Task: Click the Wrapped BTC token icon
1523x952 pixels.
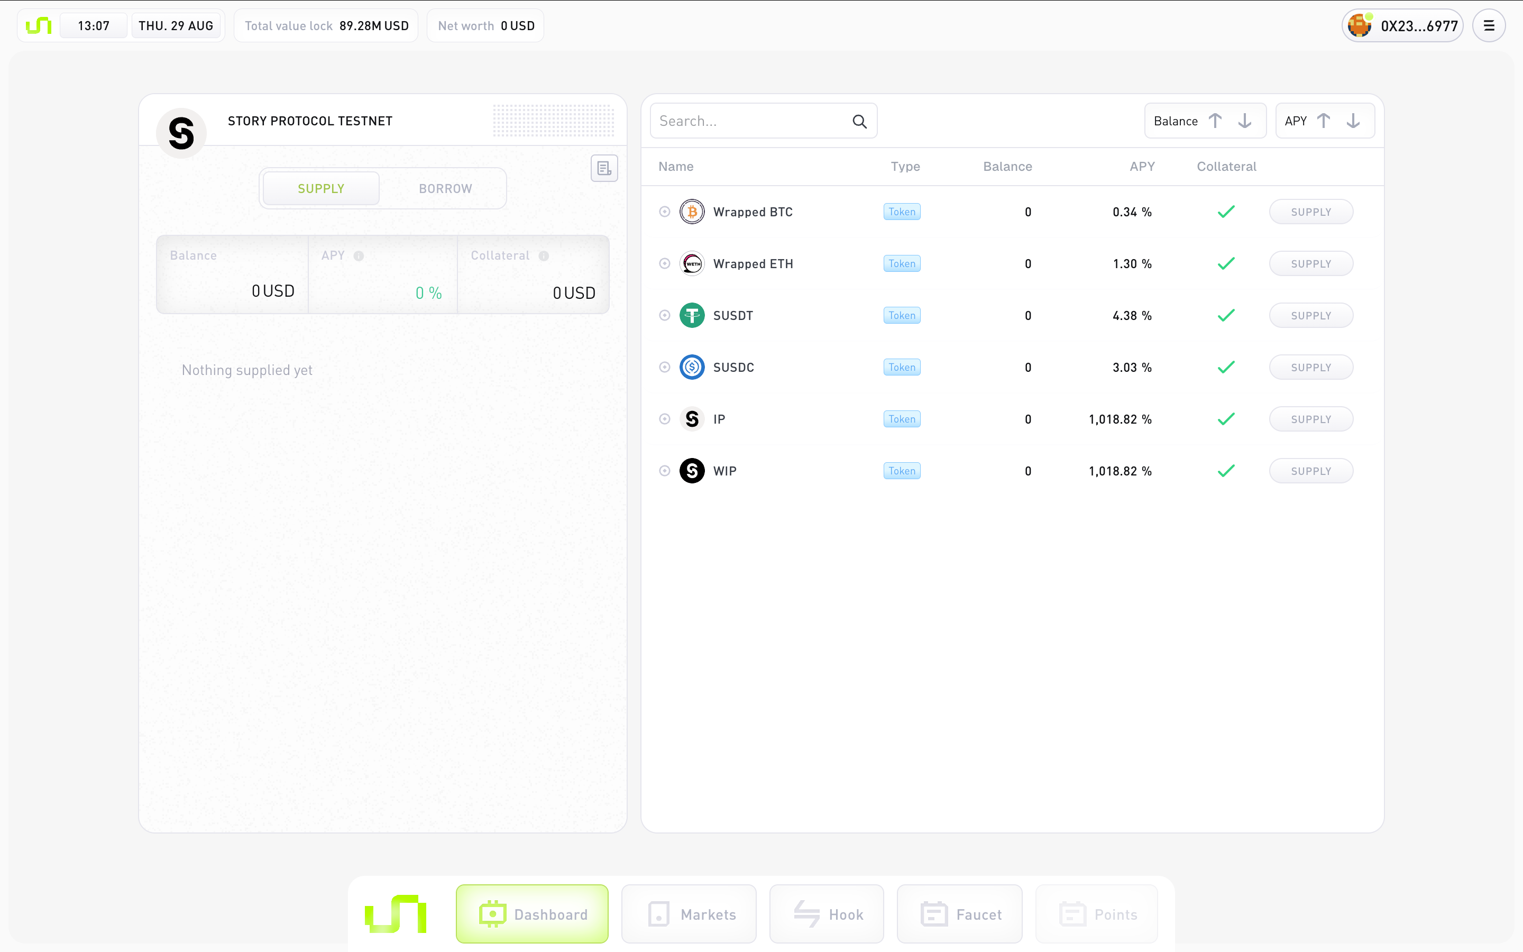Action: point(692,212)
